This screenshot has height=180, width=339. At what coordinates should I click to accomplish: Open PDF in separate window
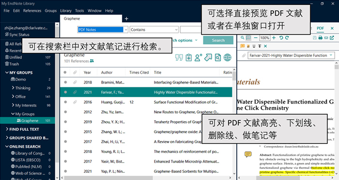click(332, 38)
